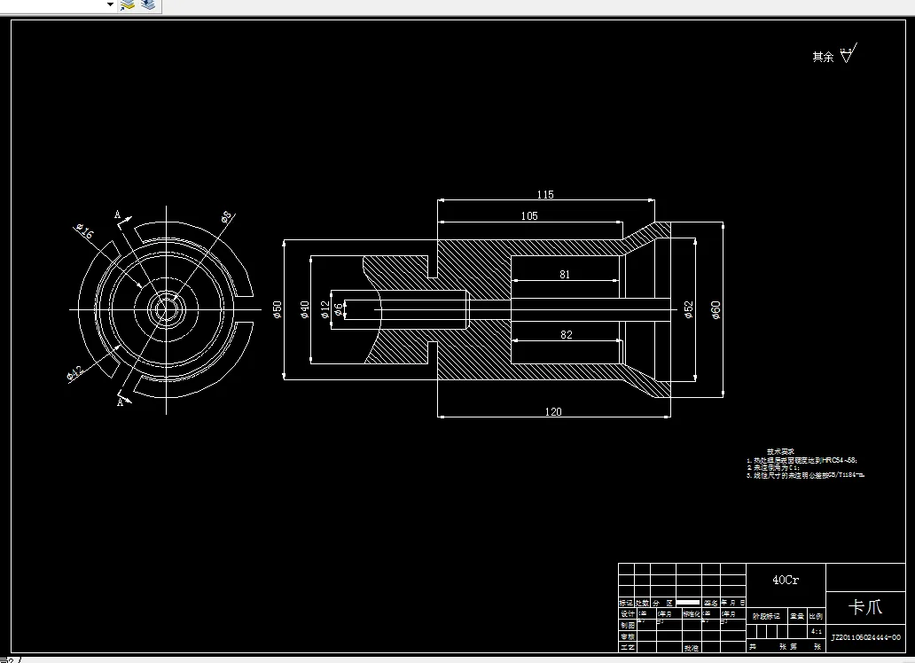Click the ø60 diameter dimension text
The height and width of the screenshot is (663, 915).
[x=716, y=309]
